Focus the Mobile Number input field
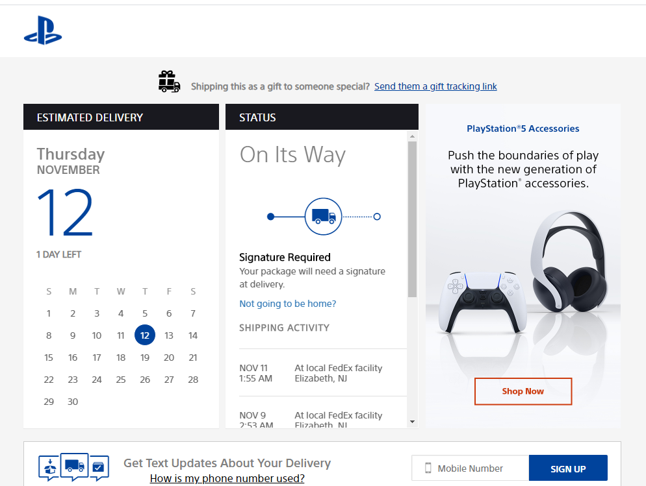The width and height of the screenshot is (646, 486). pyautogui.click(x=478, y=468)
